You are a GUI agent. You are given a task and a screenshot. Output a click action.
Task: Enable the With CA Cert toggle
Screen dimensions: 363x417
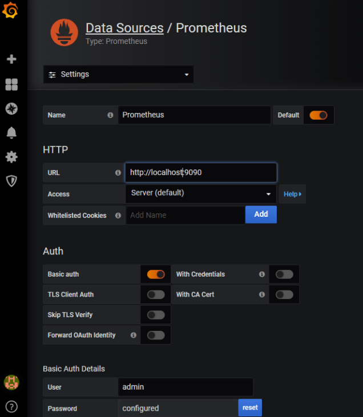[284, 294]
